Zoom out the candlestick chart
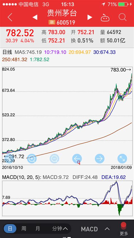Screen dimensions: 134x238 tap(54, 158)
